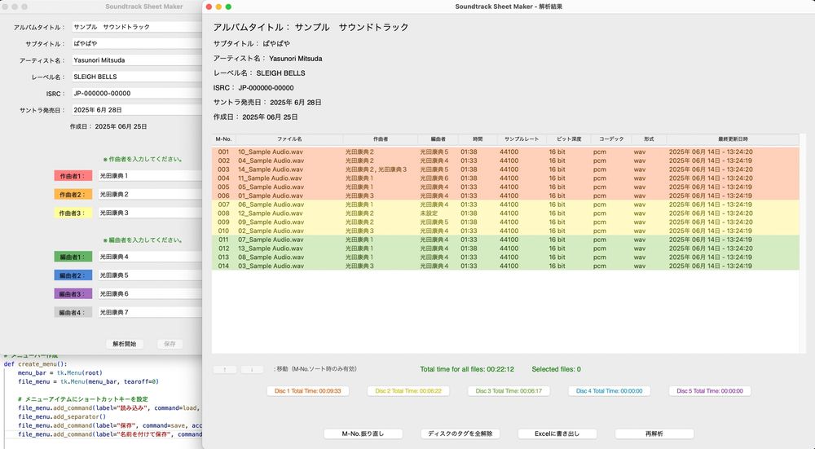This screenshot has width=815, height=449.
Task: Click the orange 作曲者2 color label
Action: (x=73, y=195)
